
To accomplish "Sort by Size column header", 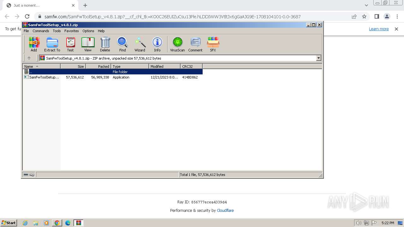I will tap(73, 66).
